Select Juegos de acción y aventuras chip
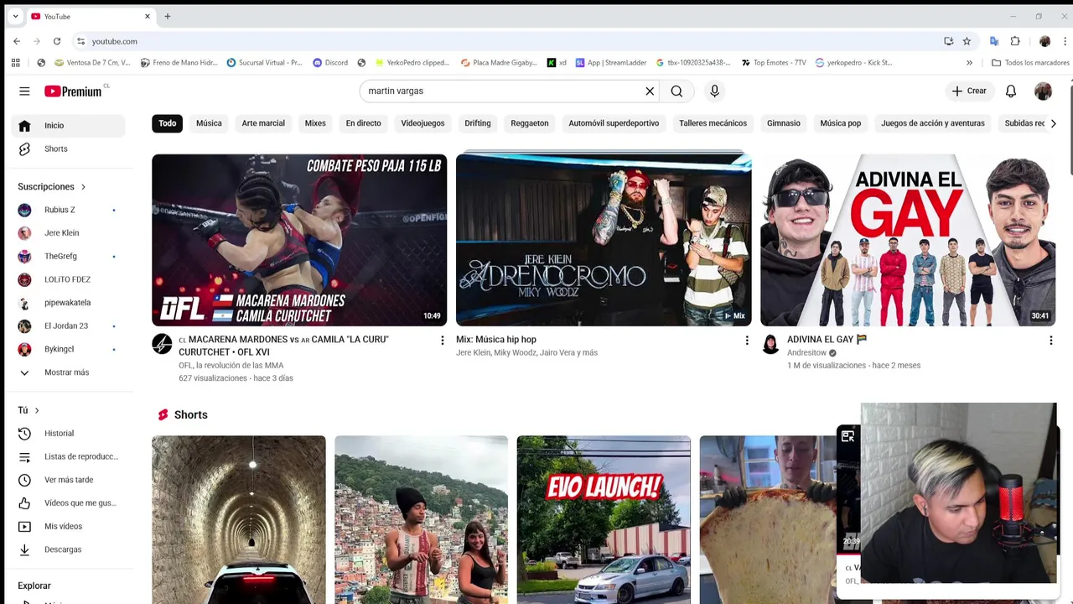 (x=933, y=123)
